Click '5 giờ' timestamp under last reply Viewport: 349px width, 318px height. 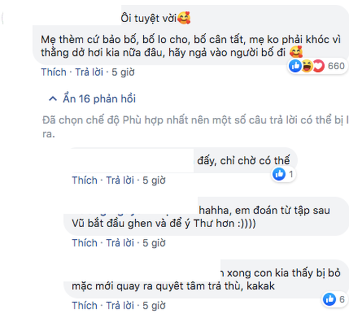[154, 305]
